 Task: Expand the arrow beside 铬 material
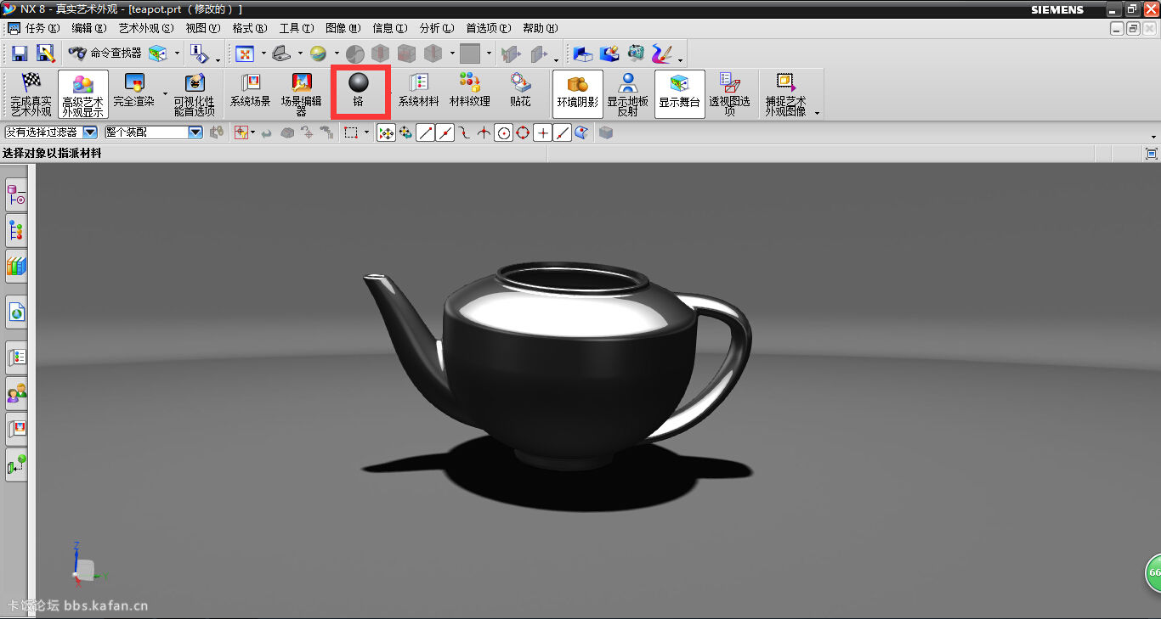point(390,93)
